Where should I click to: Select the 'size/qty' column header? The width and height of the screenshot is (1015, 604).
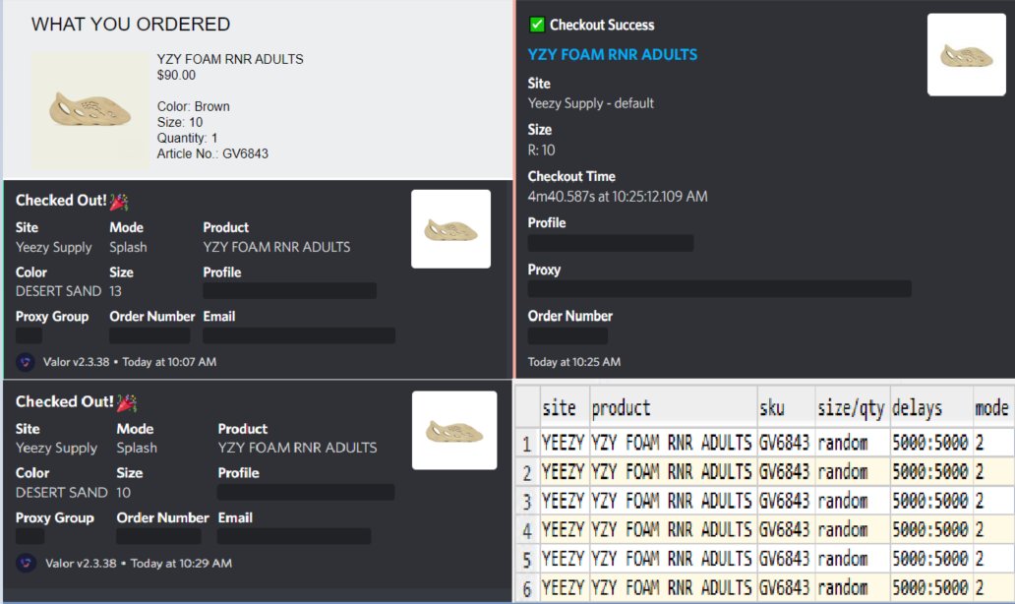852,408
